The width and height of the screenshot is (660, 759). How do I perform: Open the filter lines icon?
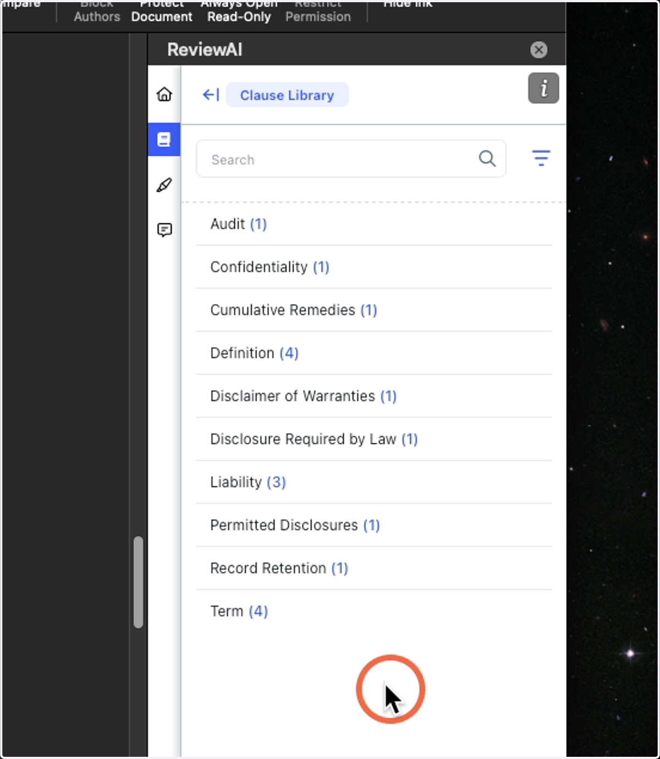(541, 158)
